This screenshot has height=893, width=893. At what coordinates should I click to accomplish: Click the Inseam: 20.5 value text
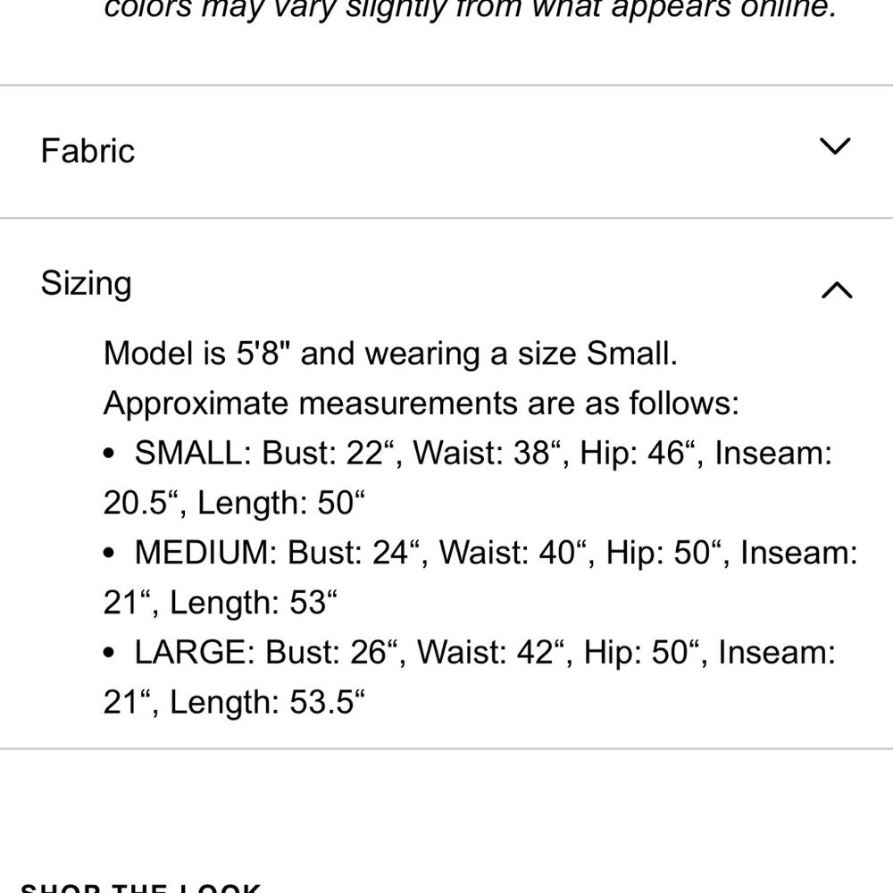(468, 479)
